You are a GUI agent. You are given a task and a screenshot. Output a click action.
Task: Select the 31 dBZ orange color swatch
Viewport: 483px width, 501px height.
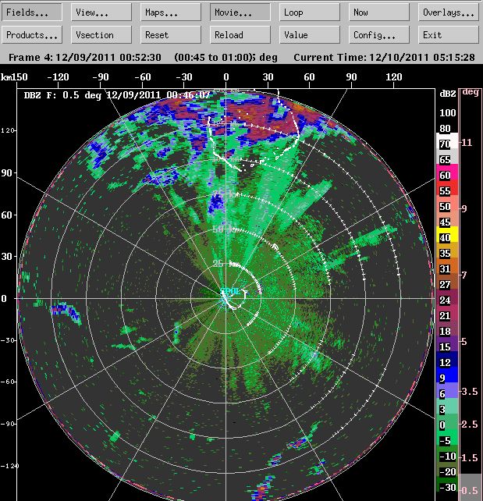447,266
